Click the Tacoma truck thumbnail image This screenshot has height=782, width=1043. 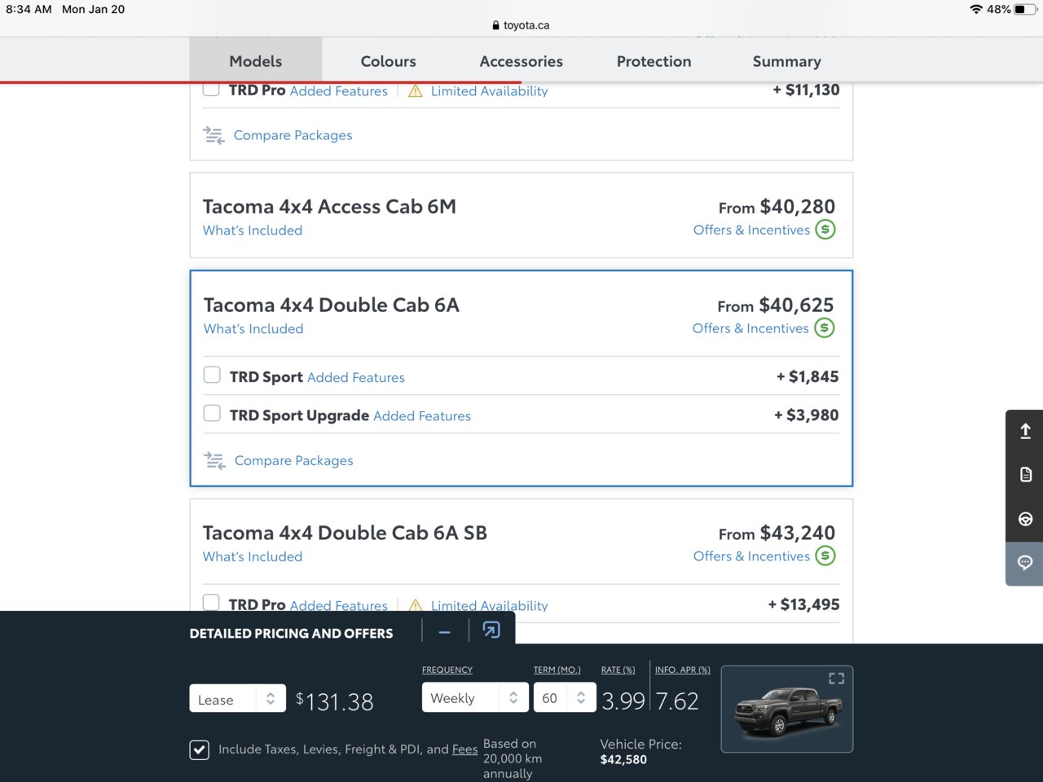787,710
